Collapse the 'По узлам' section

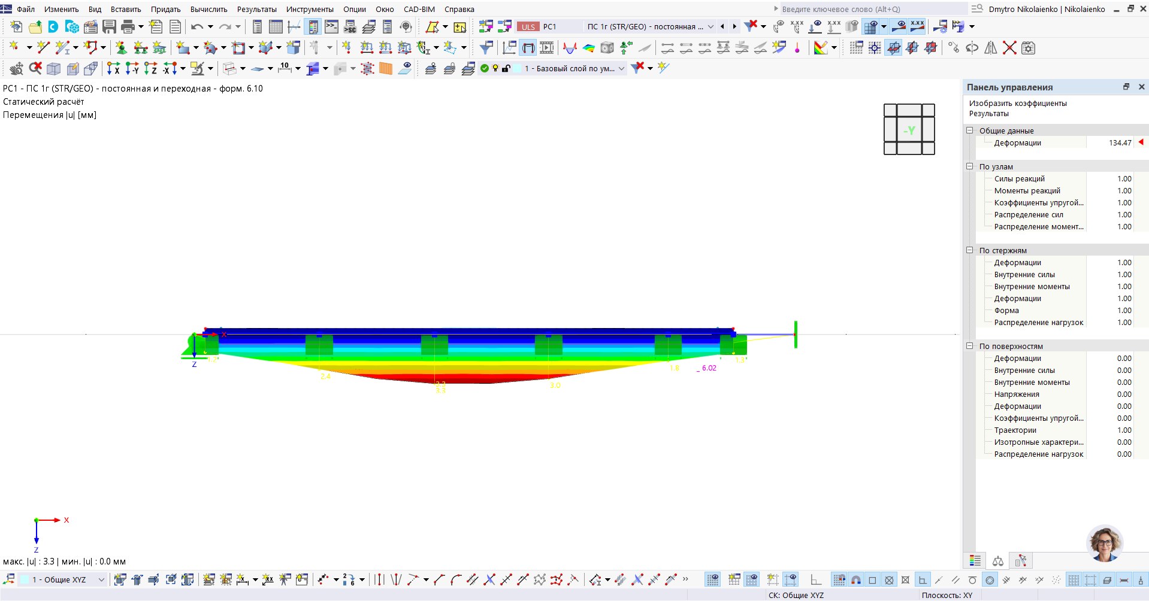click(969, 166)
